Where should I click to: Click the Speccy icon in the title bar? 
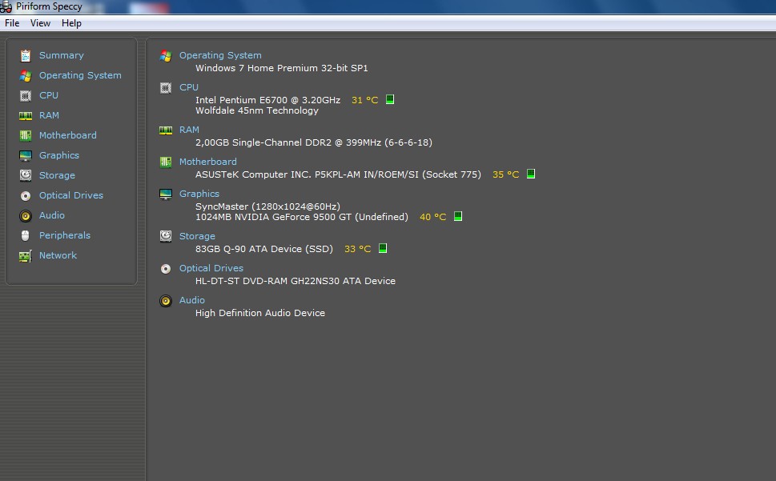(7, 6)
